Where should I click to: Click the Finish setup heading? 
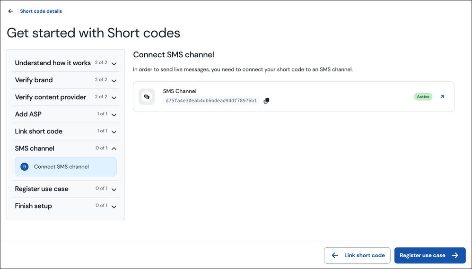pyautogui.click(x=34, y=206)
